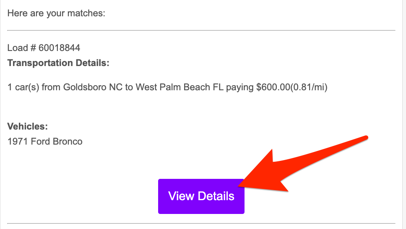The image size is (406, 229).
Task: Click the word "paying"
Action: point(240,88)
